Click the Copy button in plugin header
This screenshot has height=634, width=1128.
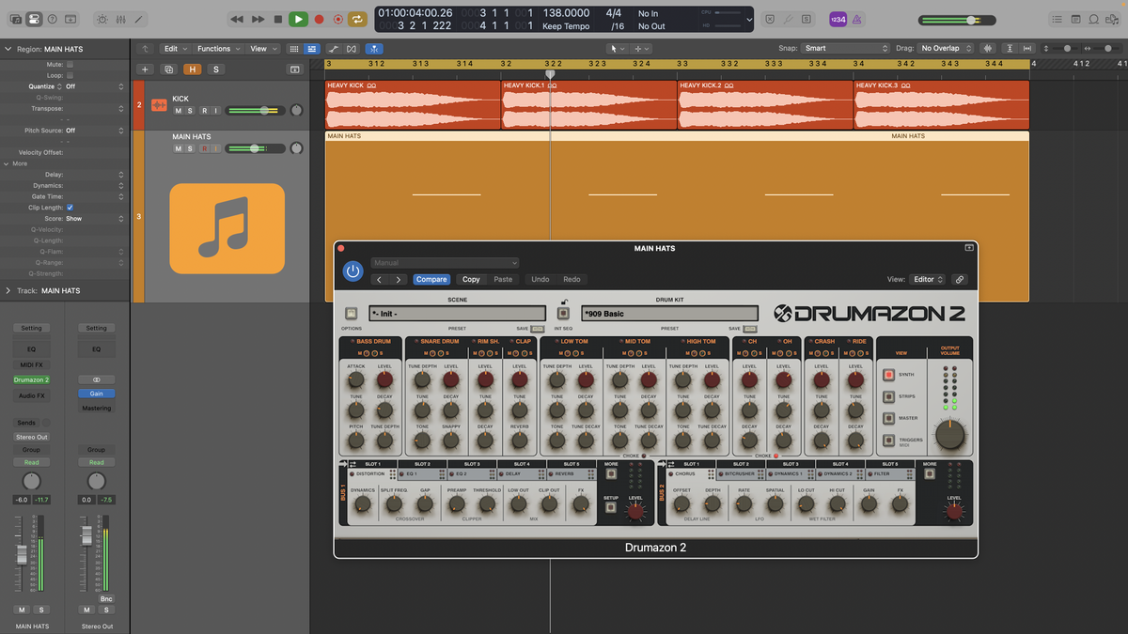click(471, 279)
